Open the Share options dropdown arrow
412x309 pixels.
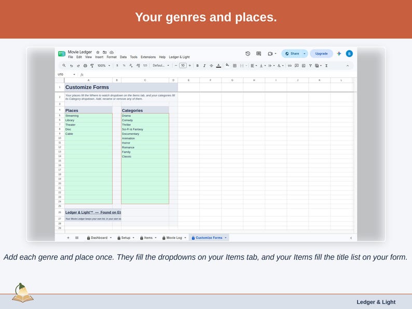tap(305, 53)
